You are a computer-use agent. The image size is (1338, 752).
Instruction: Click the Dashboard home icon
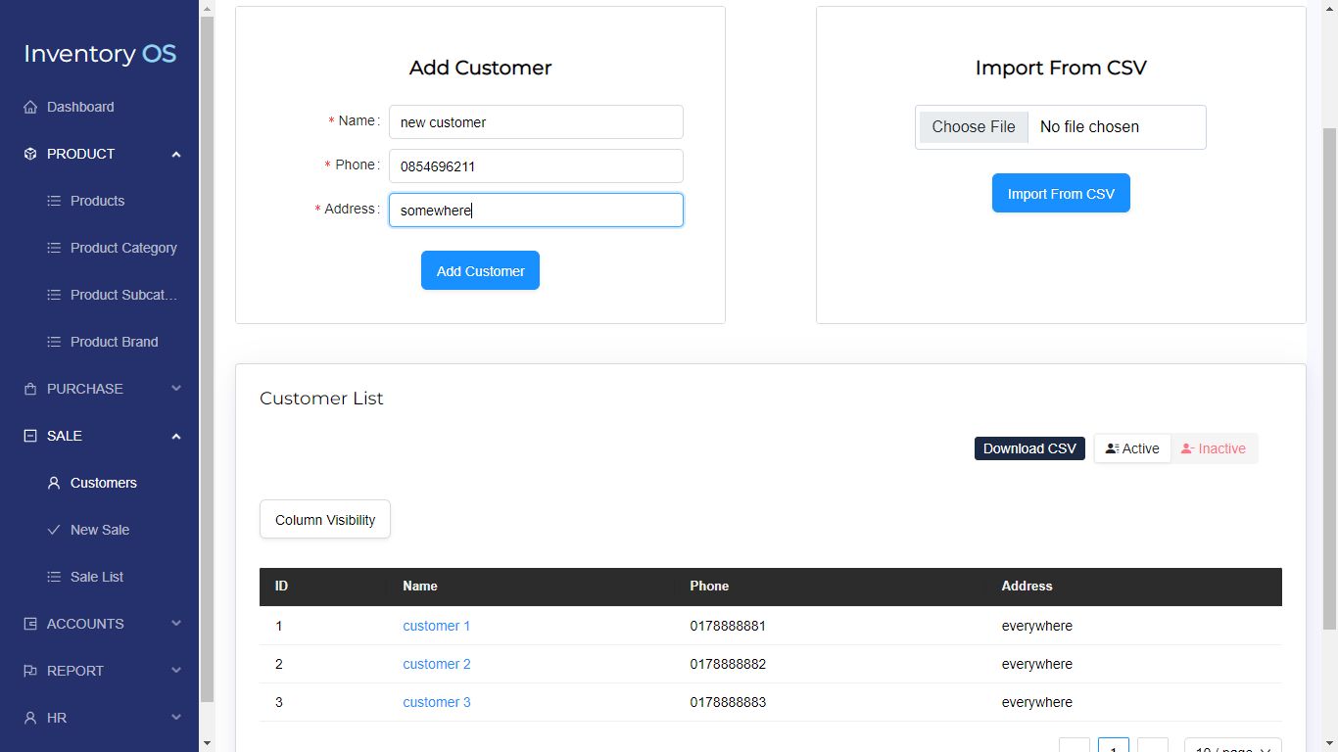(30, 107)
